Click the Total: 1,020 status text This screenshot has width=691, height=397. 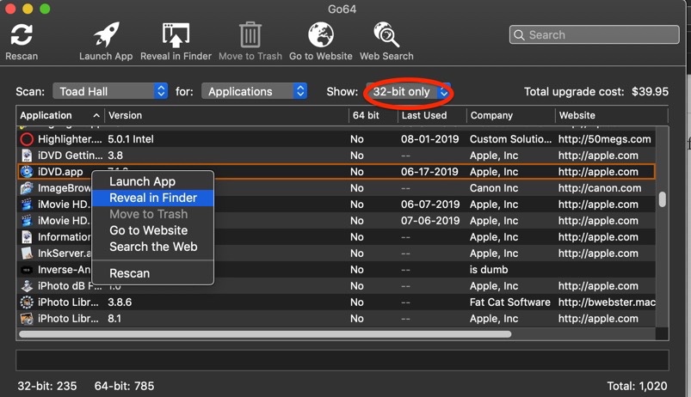coord(637,386)
